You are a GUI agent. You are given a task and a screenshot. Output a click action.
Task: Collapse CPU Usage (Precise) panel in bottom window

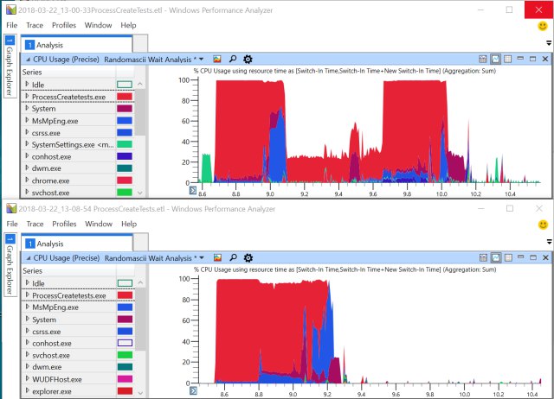29,258
